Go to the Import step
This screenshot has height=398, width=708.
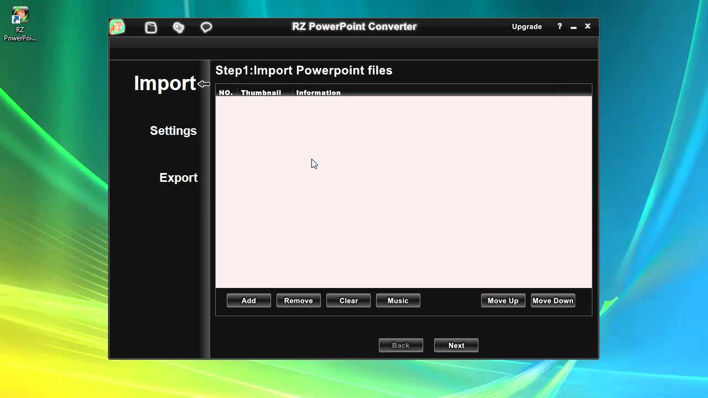165,83
